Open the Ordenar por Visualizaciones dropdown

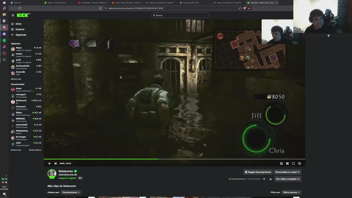click(71, 193)
